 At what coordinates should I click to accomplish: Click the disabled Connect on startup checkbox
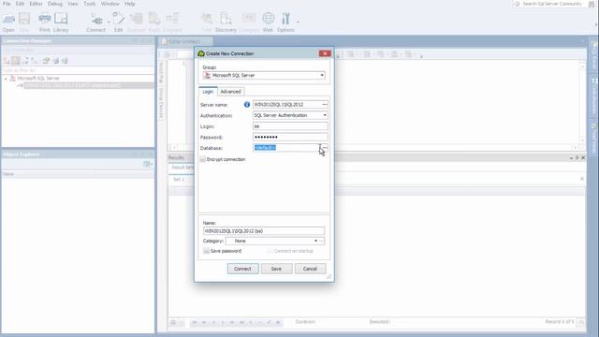[270, 251]
